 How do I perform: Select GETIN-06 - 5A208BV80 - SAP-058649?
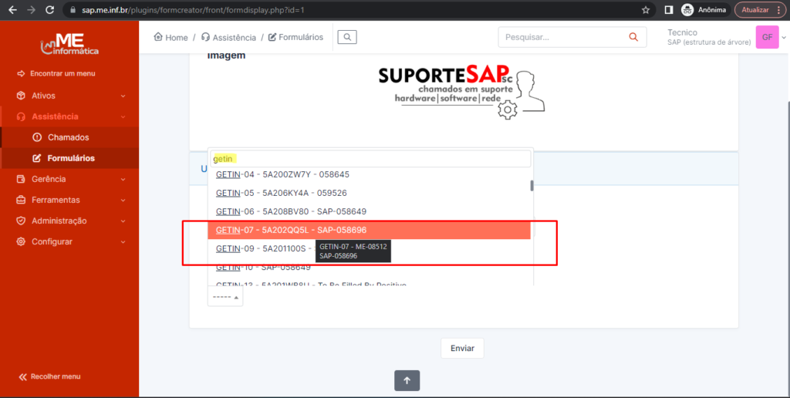point(369,211)
